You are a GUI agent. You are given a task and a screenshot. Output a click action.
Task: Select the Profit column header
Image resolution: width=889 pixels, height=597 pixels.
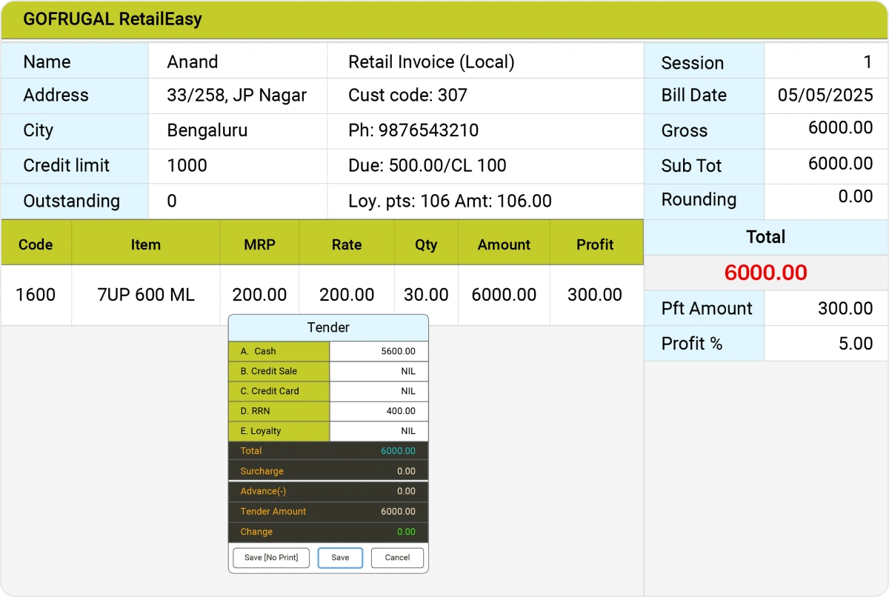[x=595, y=245]
